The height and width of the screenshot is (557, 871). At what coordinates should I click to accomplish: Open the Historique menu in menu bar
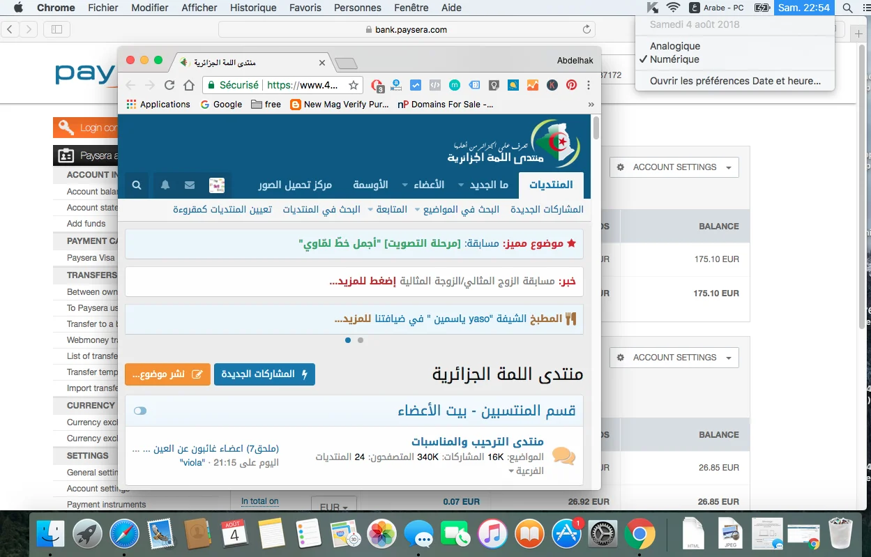[x=254, y=8]
